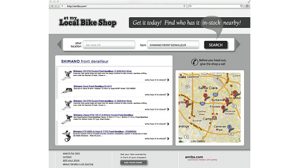Screen dimensions: 299x168
Task: Click the right carousel arrow beside search bar
Action: [238, 44]
